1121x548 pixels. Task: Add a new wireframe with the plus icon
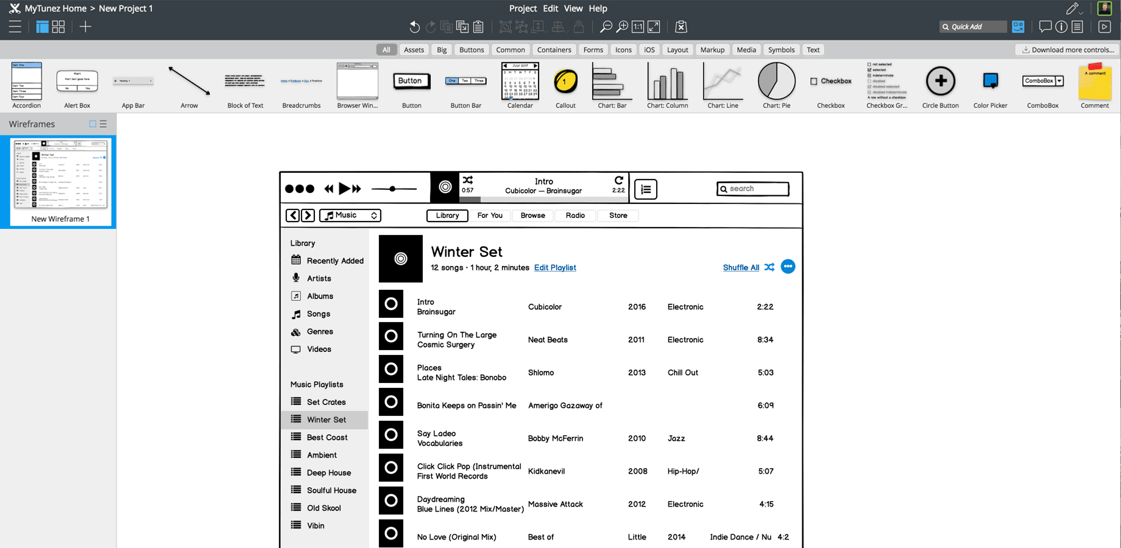(85, 27)
